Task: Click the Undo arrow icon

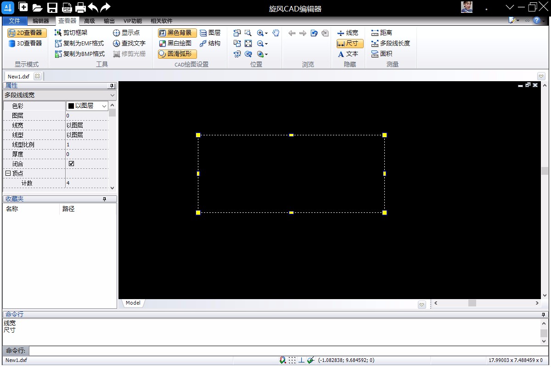Action: 93,7
